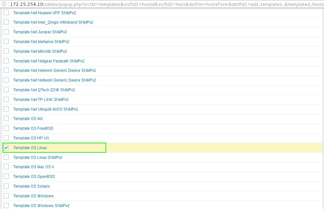
Task: Click the Template OS Windows link text
Action: click(33, 196)
